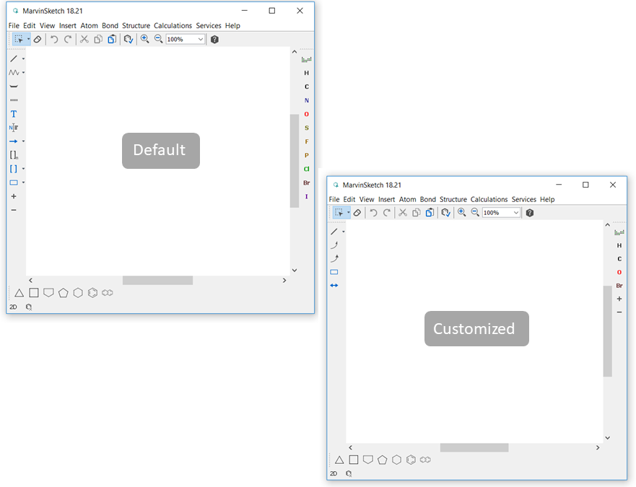
Task: Select the Eraser tool
Action: (38, 39)
